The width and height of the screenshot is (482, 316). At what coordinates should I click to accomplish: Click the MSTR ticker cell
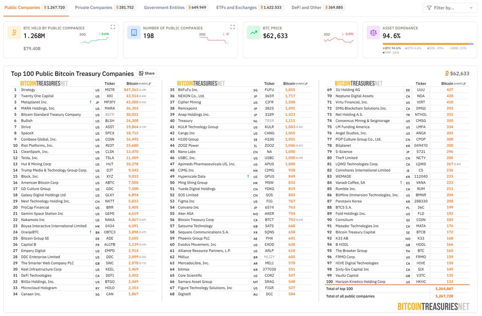(110, 90)
